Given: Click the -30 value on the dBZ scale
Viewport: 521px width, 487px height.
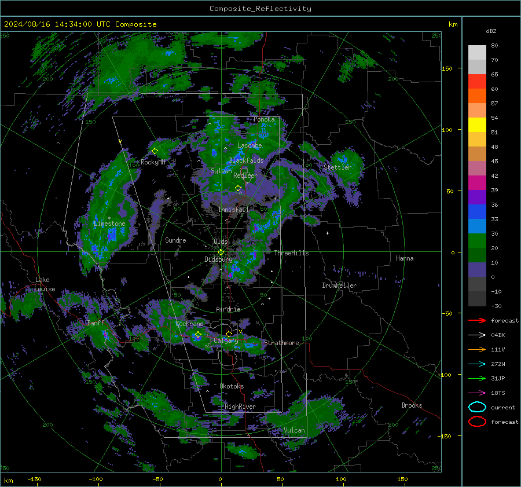Looking at the screenshot, I should 496,306.
